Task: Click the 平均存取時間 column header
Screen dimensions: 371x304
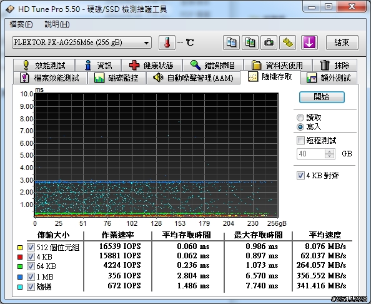Action: (187, 235)
